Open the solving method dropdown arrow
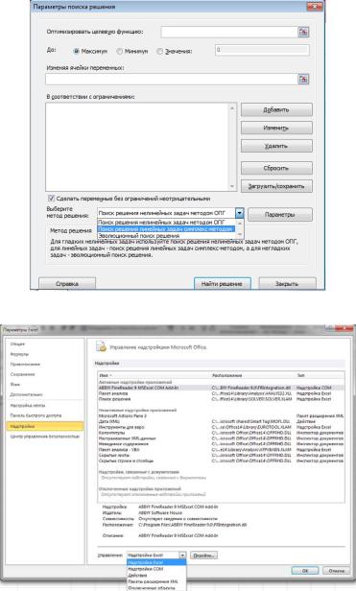 click(x=240, y=213)
